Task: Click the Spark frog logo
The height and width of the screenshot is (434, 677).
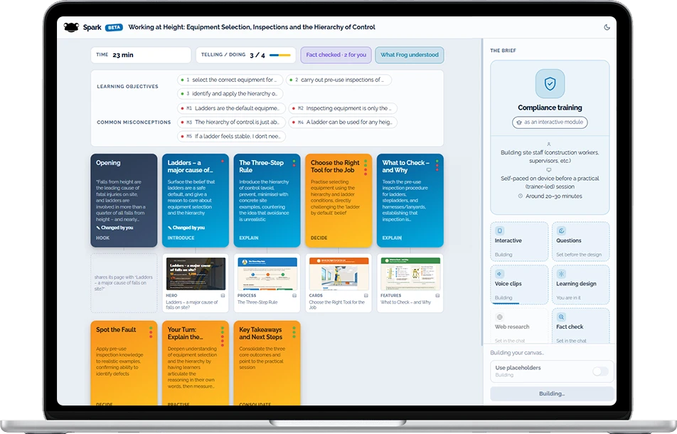Action: click(71, 27)
